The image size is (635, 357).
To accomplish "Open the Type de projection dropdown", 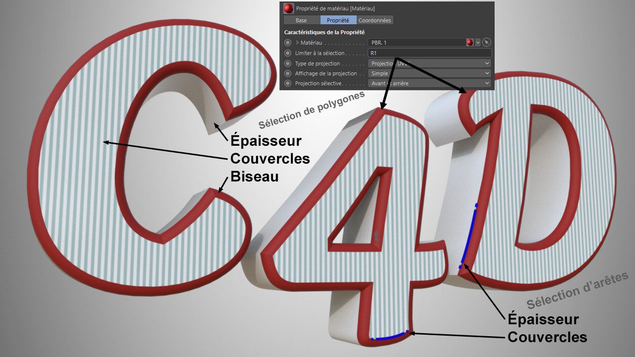I will (429, 63).
